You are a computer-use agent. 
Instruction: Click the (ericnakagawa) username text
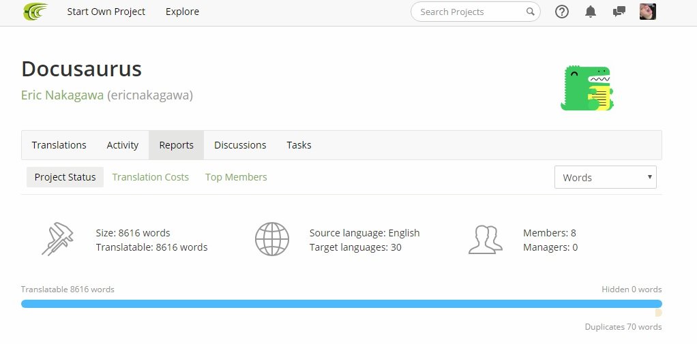(150, 95)
